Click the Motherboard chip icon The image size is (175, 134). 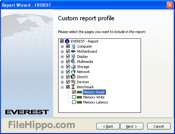pyautogui.click(x=73, y=51)
